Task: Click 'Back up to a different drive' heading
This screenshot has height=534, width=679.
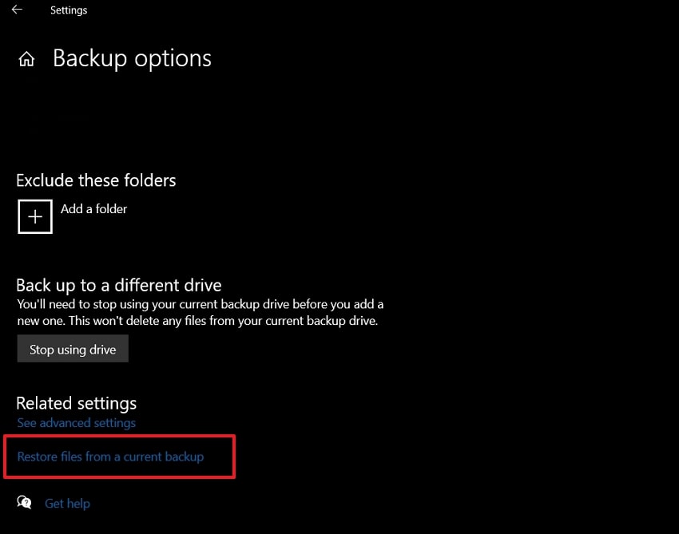Action: (119, 285)
